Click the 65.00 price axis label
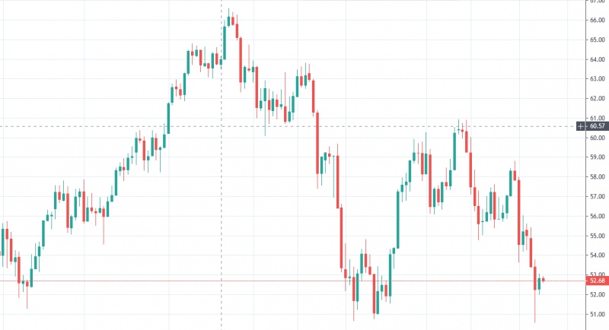The width and height of the screenshot is (609, 330). pyautogui.click(x=596, y=40)
